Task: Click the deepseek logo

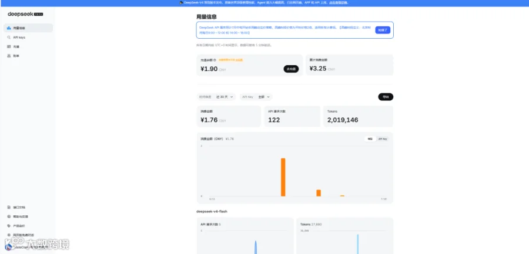Action: [x=25, y=14]
